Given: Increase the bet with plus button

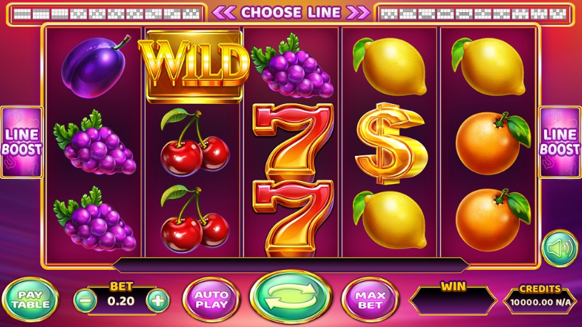Looking at the screenshot, I should coord(158,301).
